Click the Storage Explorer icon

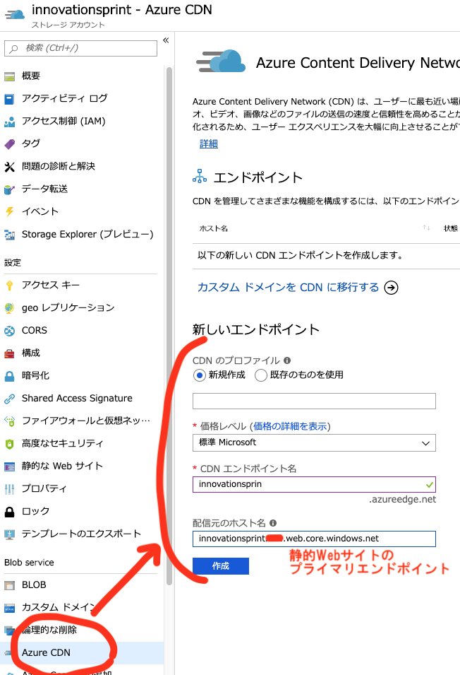9,235
